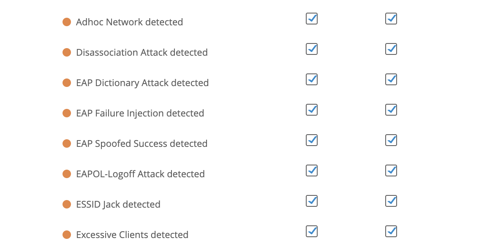479x249 pixels.
Task: Click orange dot beside EAP Dictionary Attack detected
Action: click(x=67, y=83)
